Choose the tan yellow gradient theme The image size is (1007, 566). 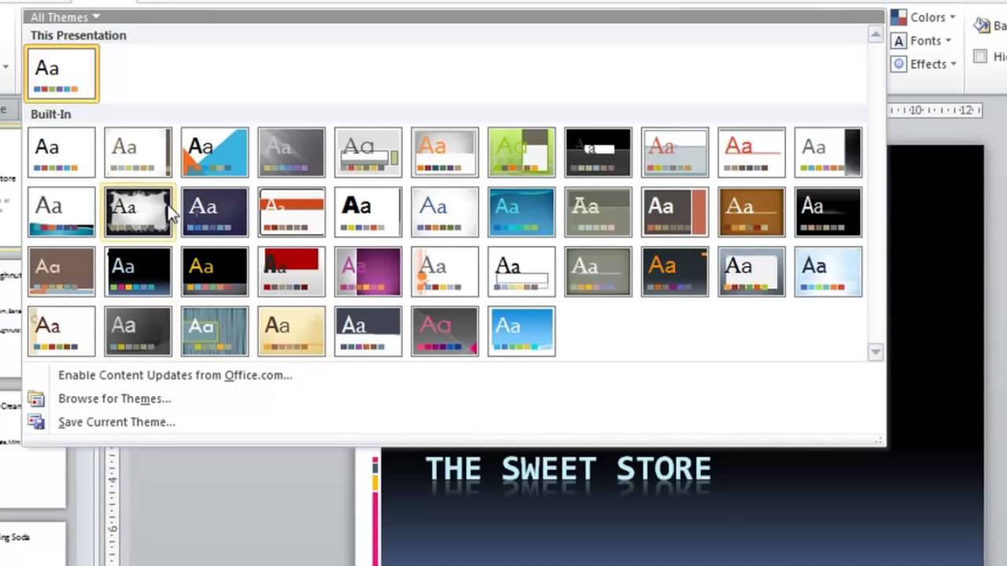pos(291,332)
